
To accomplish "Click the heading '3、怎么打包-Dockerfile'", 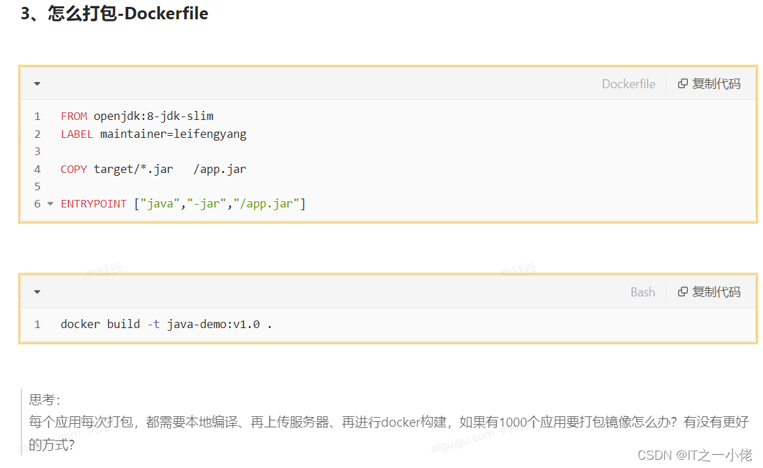I will 115,14.
